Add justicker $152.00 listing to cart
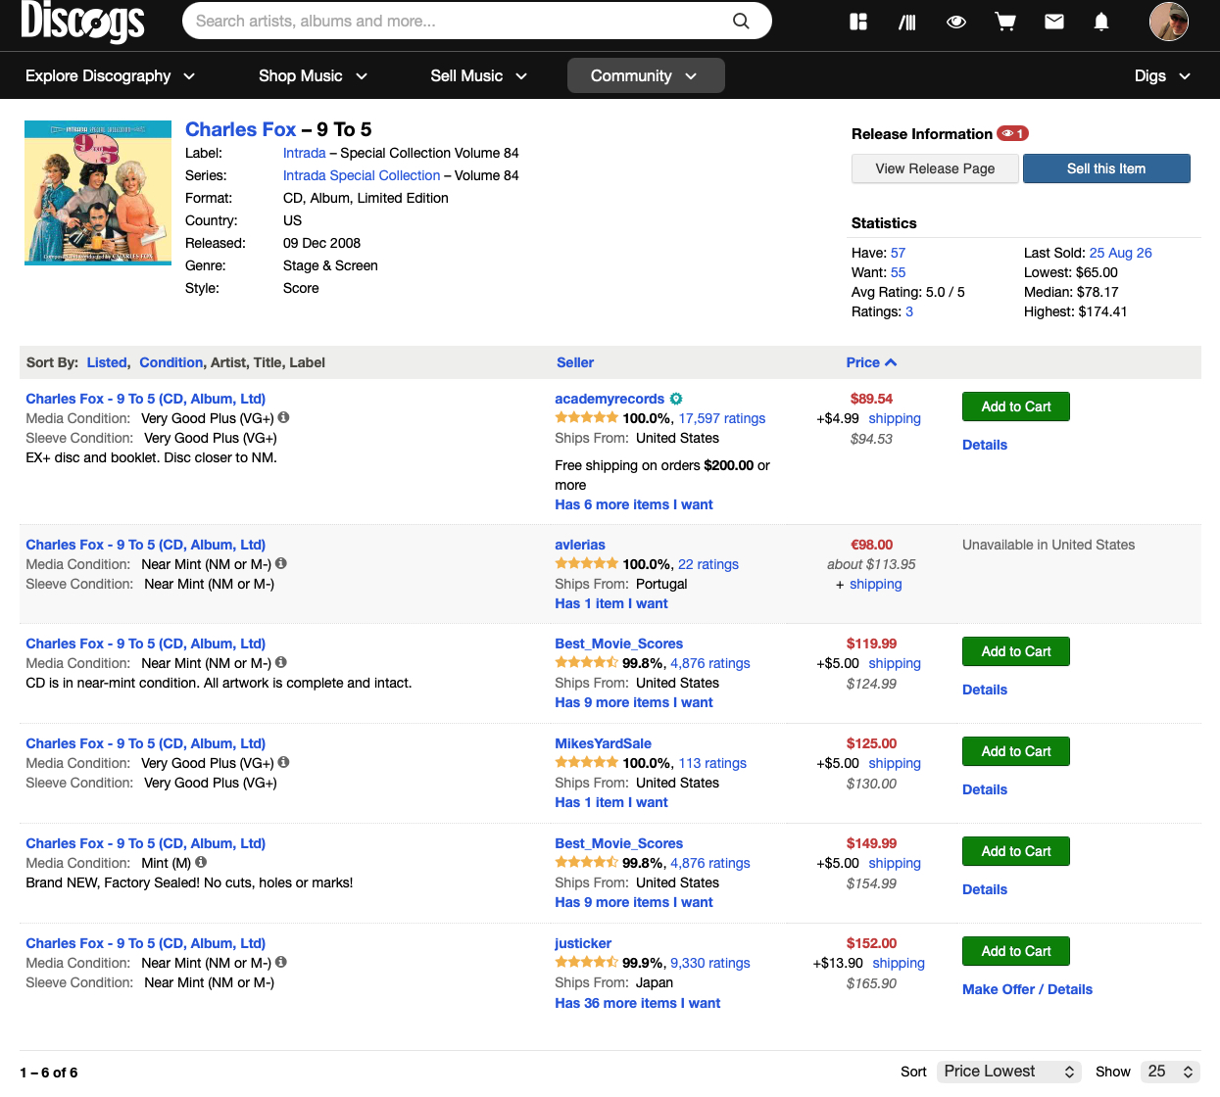Image resolution: width=1220 pixels, height=1097 pixels. pyautogui.click(x=1016, y=951)
